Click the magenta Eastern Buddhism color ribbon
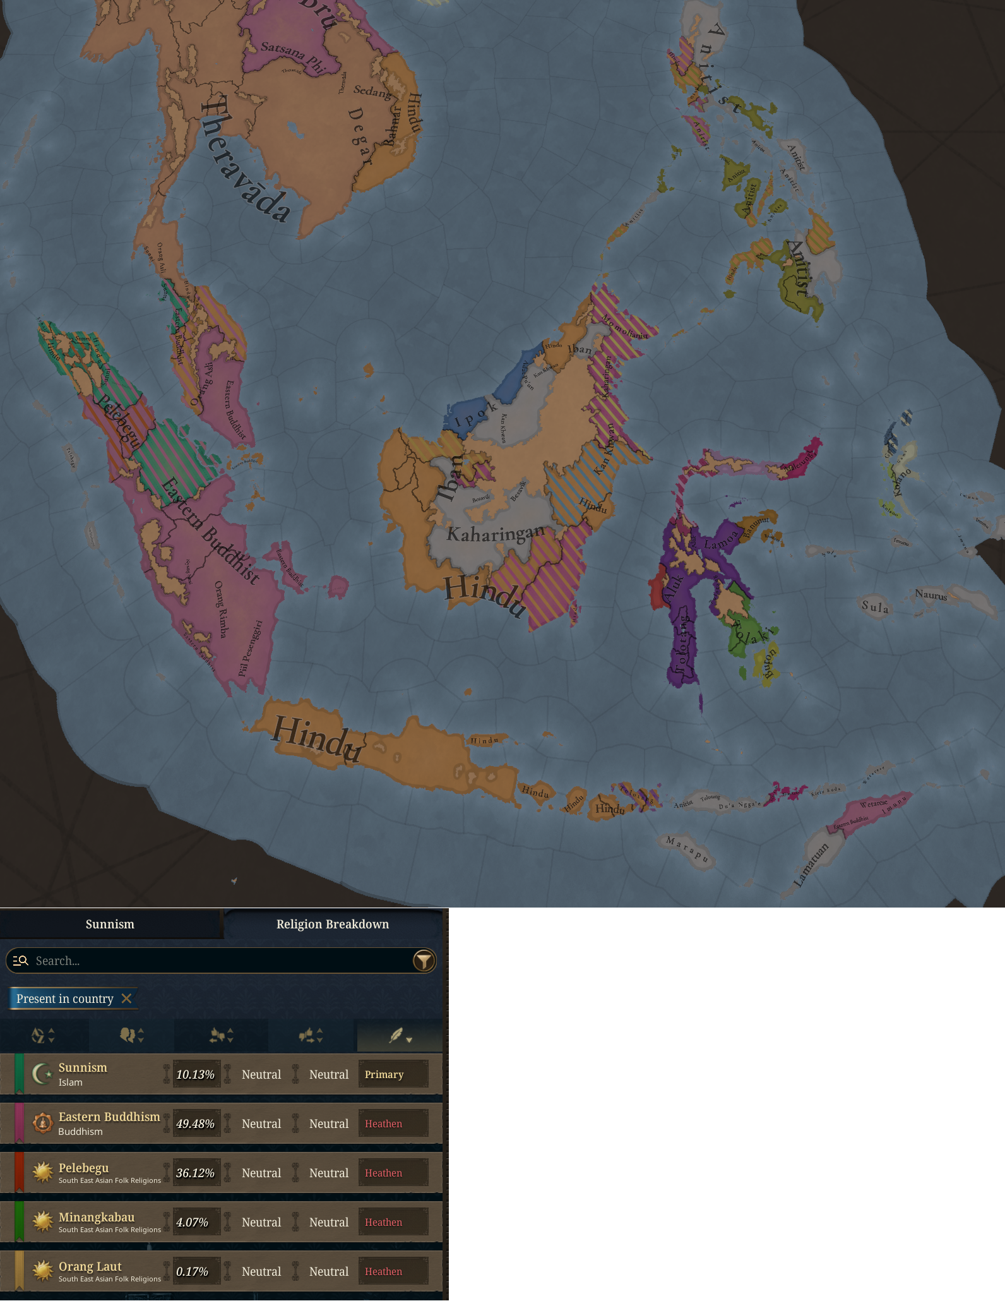This screenshot has width=1005, height=1301. [20, 1123]
